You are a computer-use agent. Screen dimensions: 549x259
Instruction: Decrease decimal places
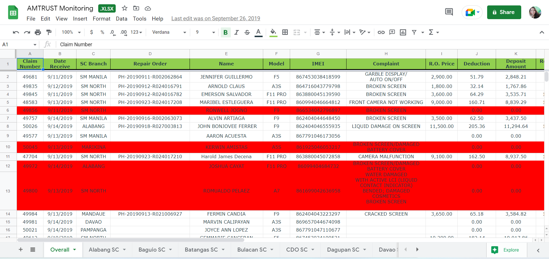point(113,33)
